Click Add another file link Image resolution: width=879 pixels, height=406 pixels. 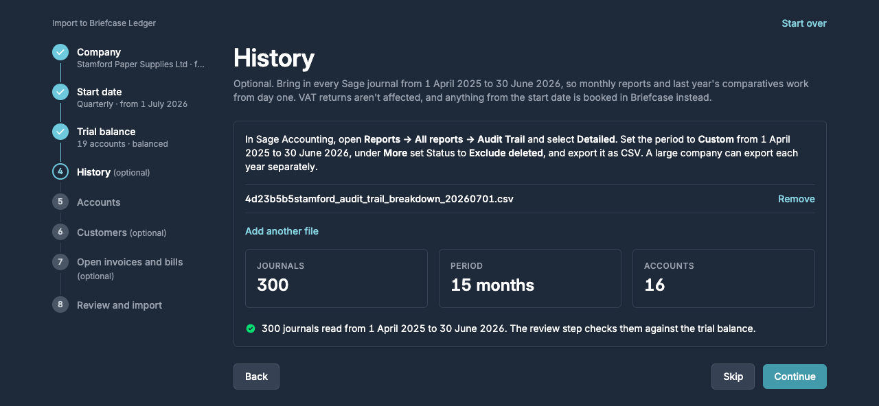(282, 231)
